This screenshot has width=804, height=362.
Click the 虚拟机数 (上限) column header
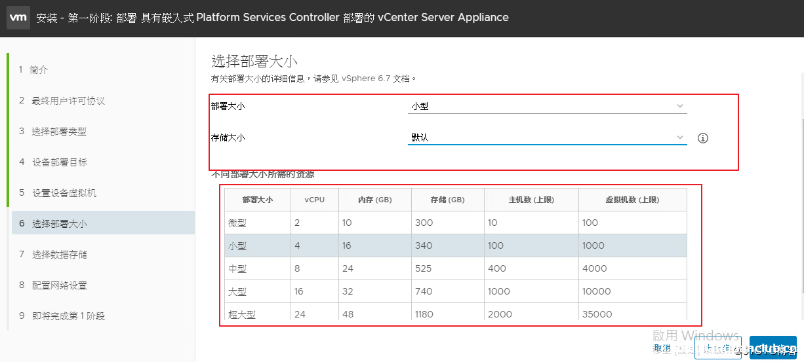pos(633,200)
